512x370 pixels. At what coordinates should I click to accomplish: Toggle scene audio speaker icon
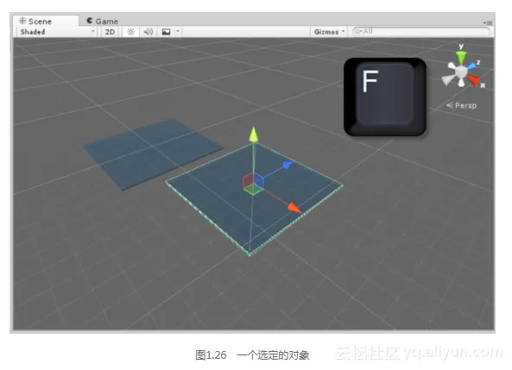point(149,32)
